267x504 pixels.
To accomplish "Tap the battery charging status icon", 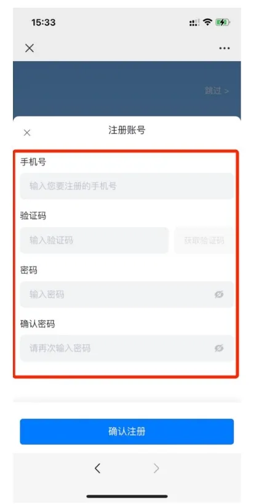I will [x=223, y=22].
